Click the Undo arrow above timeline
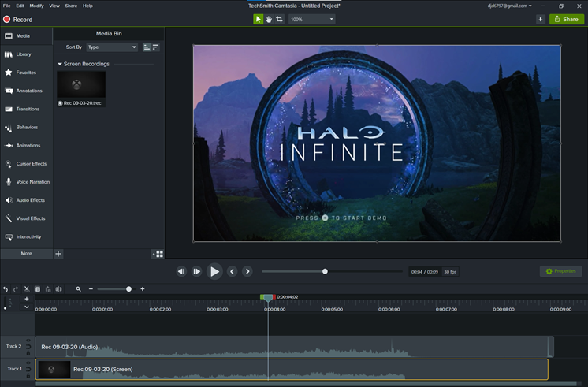Screen dimensions: 588x387 tap(6, 289)
